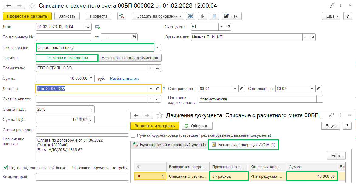Screen dimensions: 356x184
Task: Open the document structure icon in toolbar
Action: click(191, 16)
